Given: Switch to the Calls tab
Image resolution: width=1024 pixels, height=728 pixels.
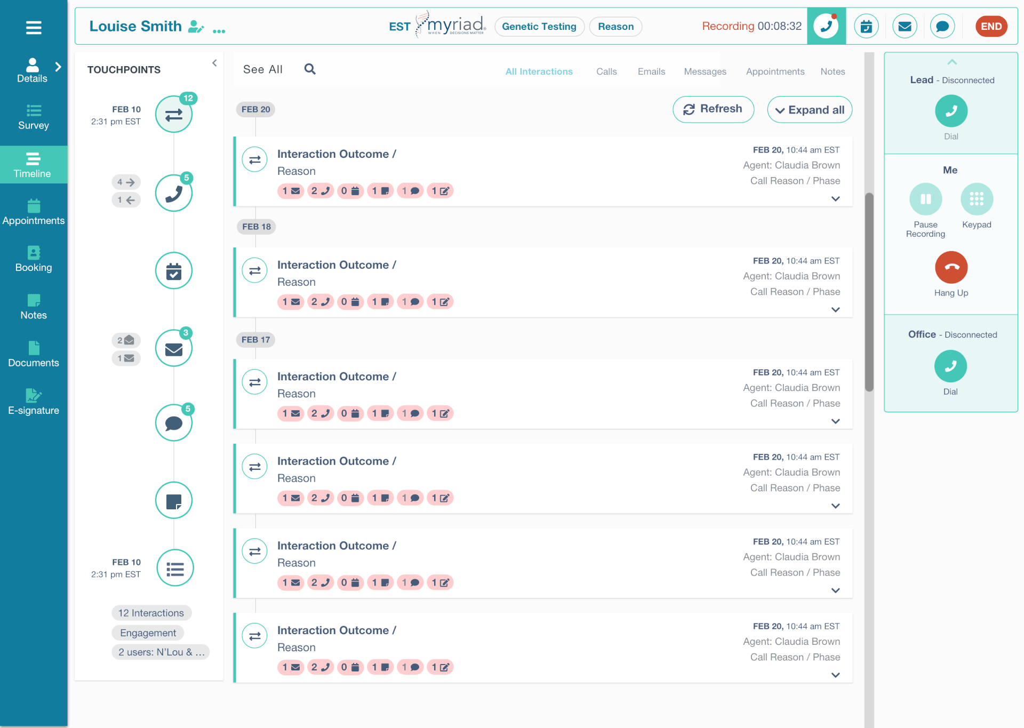Looking at the screenshot, I should point(606,71).
